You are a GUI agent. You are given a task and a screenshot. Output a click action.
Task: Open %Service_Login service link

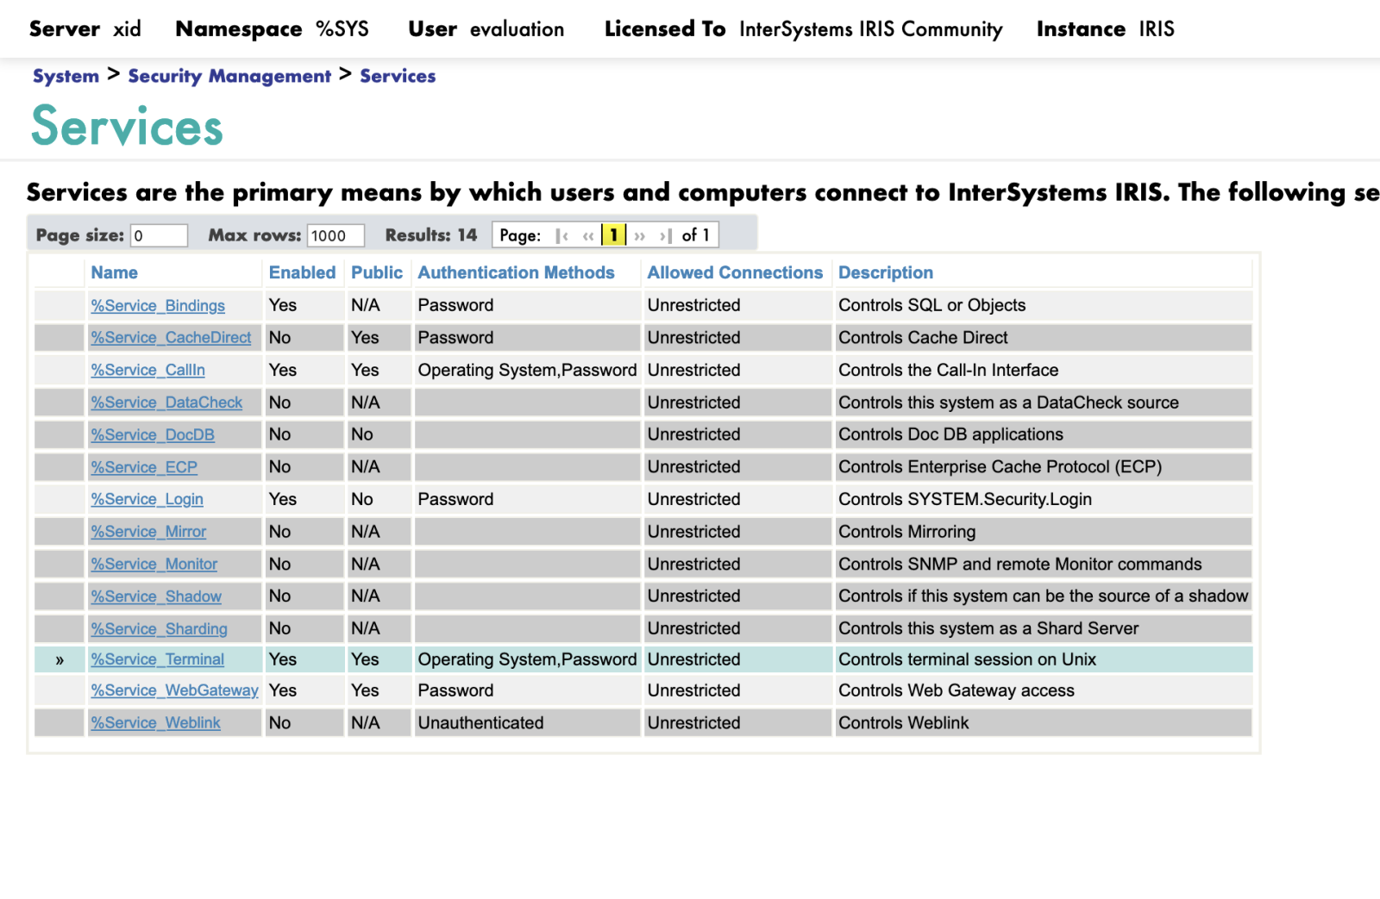click(x=147, y=499)
